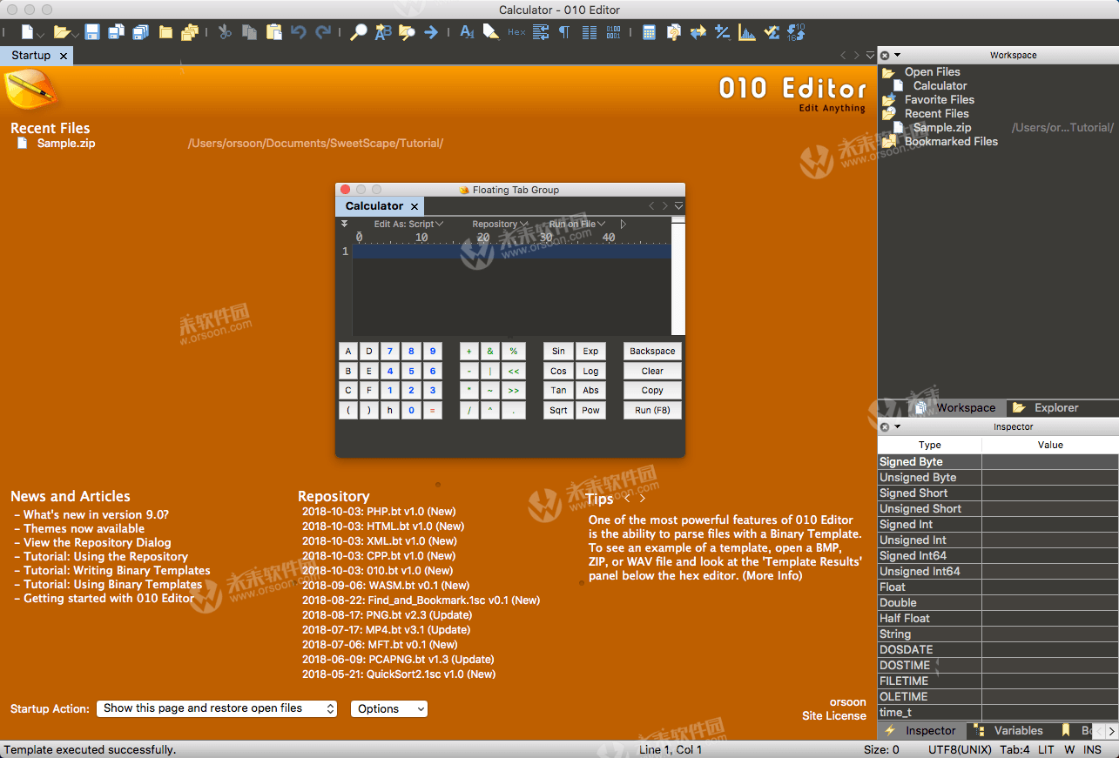
Task: Open the Edit As: Script dropdown
Action: click(408, 225)
